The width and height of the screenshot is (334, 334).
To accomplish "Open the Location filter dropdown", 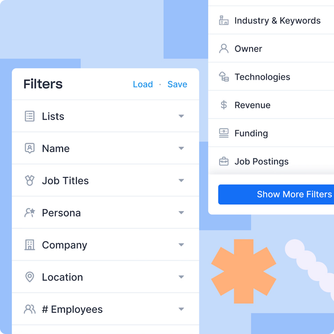I will click(181, 277).
